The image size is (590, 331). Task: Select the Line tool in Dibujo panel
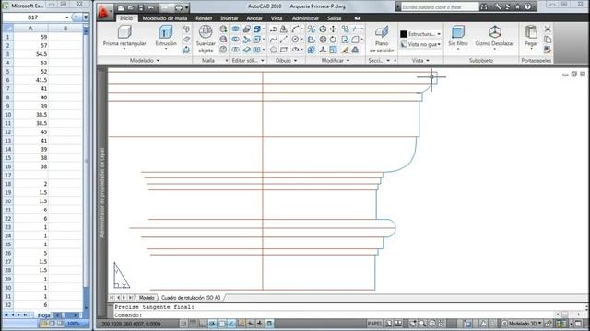click(284, 39)
